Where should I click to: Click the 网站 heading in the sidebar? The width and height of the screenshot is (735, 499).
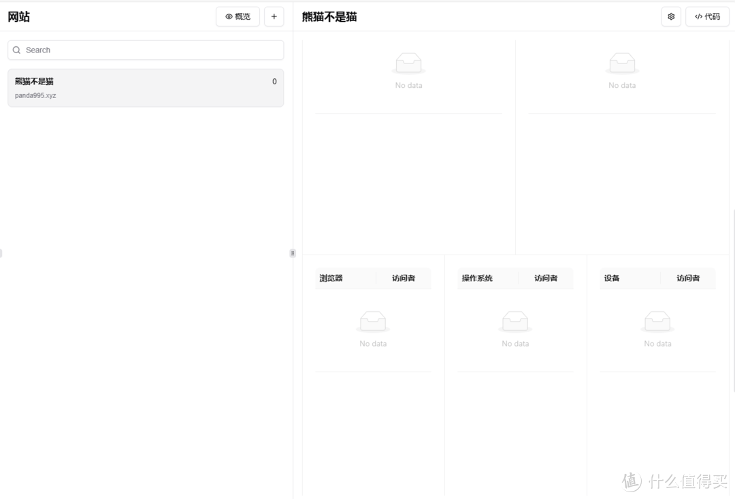coord(18,16)
